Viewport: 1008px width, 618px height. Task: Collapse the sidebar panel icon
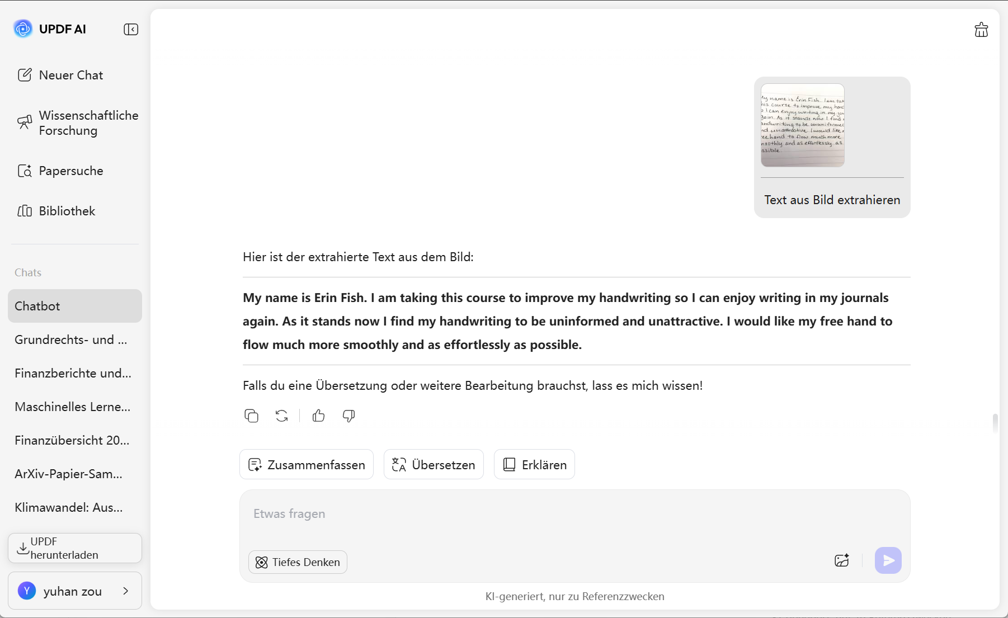131,29
